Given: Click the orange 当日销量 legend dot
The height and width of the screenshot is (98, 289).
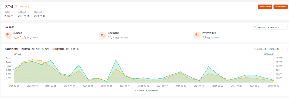Looking at the screenshot, I should pyautogui.click(x=135, y=91).
